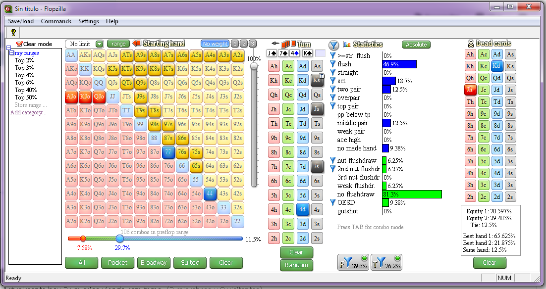Click the Turn cards icon
The width and height of the screenshot is (546, 289).
288,44
